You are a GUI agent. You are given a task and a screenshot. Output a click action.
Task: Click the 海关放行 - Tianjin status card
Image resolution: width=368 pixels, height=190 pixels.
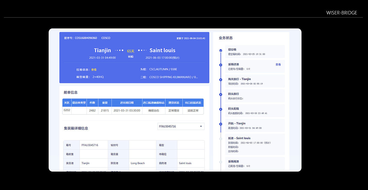(255, 81)
